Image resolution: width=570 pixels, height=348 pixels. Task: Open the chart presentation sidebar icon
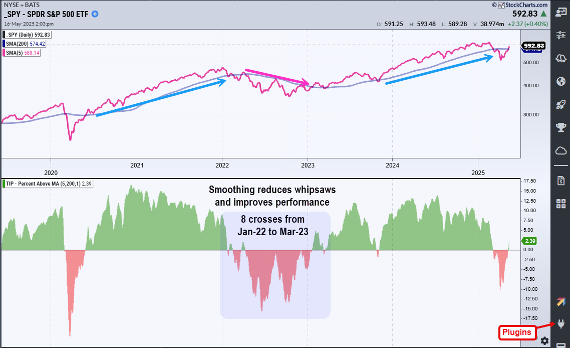(x=561, y=12)
